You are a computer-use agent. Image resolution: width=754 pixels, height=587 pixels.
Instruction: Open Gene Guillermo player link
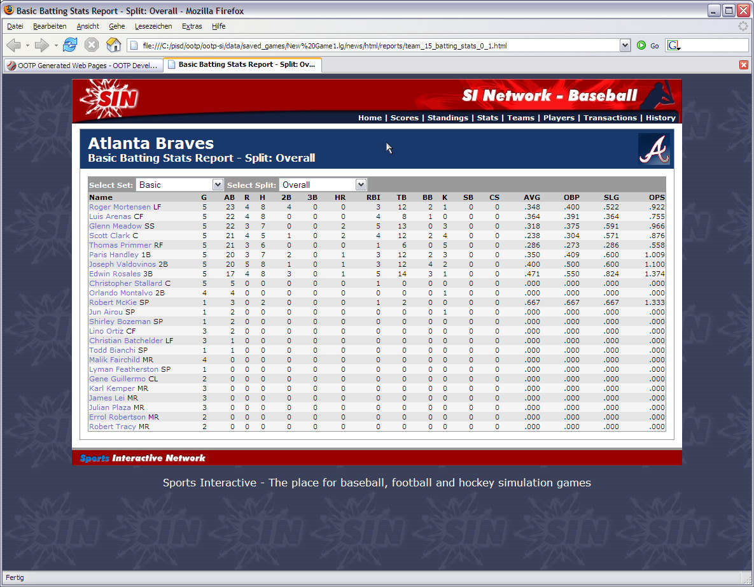117,379
